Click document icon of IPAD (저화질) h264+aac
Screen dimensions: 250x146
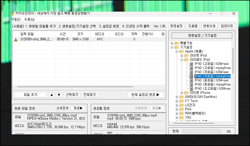click(x=191, y=72)
